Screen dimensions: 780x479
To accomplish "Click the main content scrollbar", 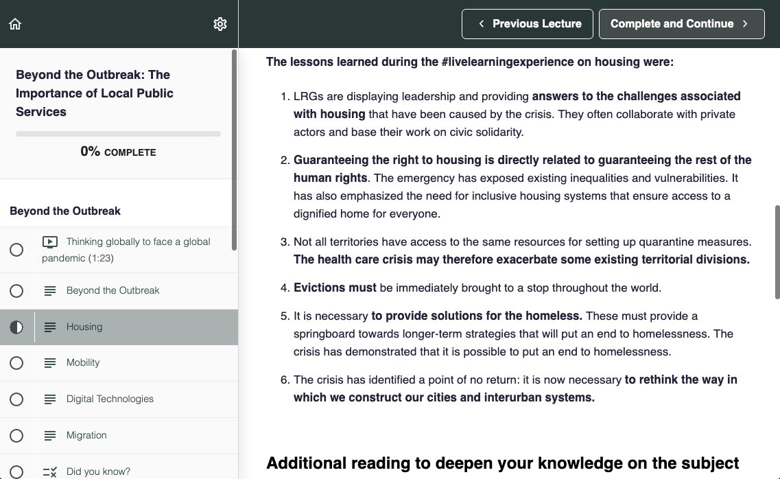I will [x=777, y=252].
